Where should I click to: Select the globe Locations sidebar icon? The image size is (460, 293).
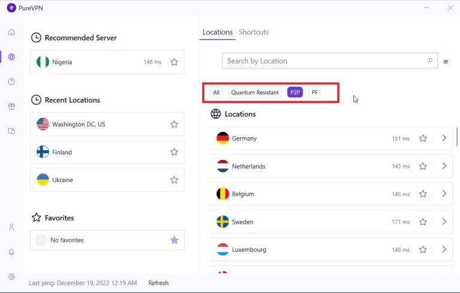click(x=11, y=57)
